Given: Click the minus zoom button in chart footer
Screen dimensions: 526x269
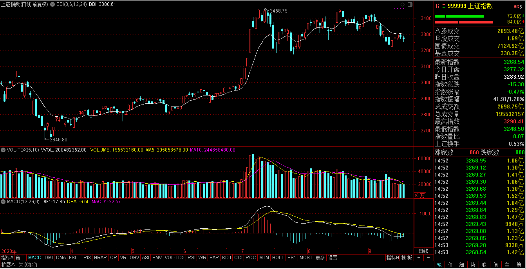Looking at the screenshot, I should tap(428, 258).
